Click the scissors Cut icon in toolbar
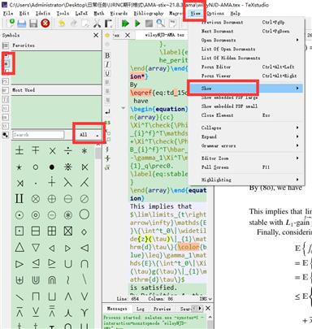This screenshot has width=312, height=329. tap(97, 24)
